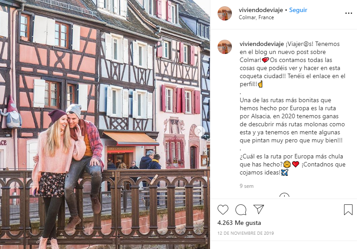Advance to next photo with carousel arrow

(x=200, y=131)
